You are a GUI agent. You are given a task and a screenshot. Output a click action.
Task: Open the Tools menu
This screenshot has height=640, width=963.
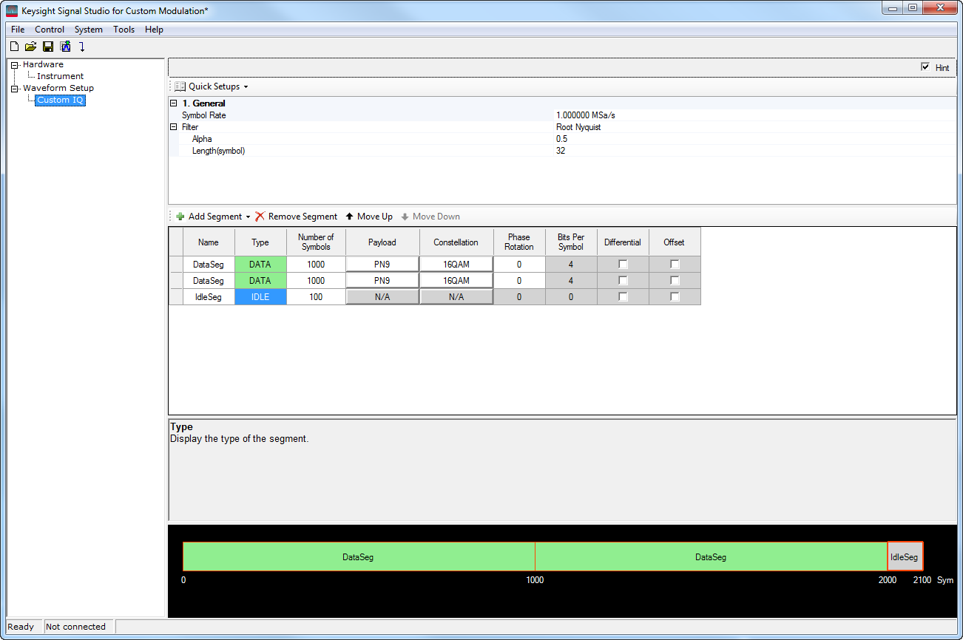click(124, 30)
